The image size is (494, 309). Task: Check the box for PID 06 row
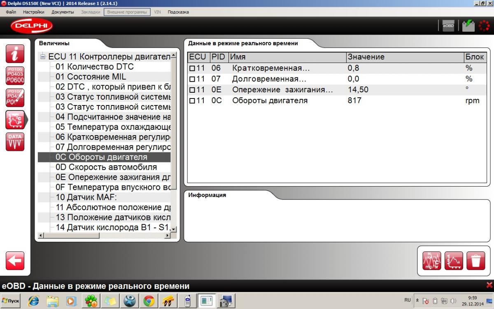(192, 68)
